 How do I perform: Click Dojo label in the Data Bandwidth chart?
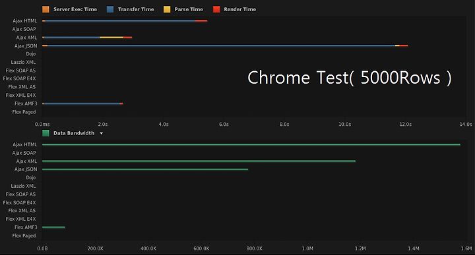tap(31, 177)
